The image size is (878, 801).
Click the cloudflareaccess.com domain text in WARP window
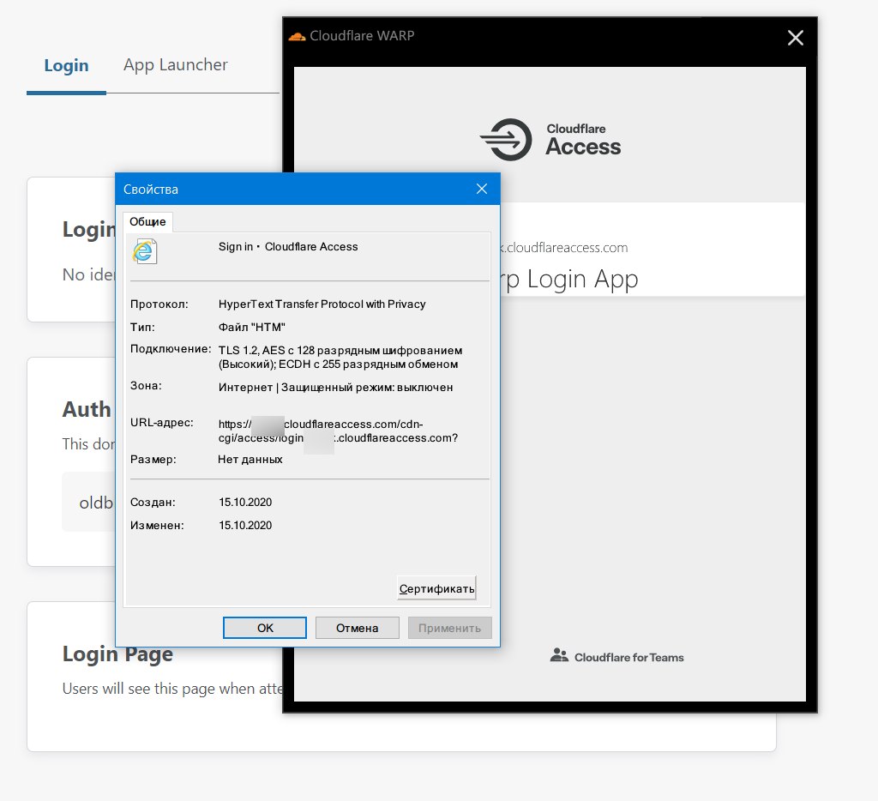pos(564,248)
